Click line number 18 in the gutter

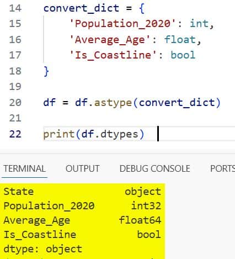pyautogui.click(x=15, y=71)
